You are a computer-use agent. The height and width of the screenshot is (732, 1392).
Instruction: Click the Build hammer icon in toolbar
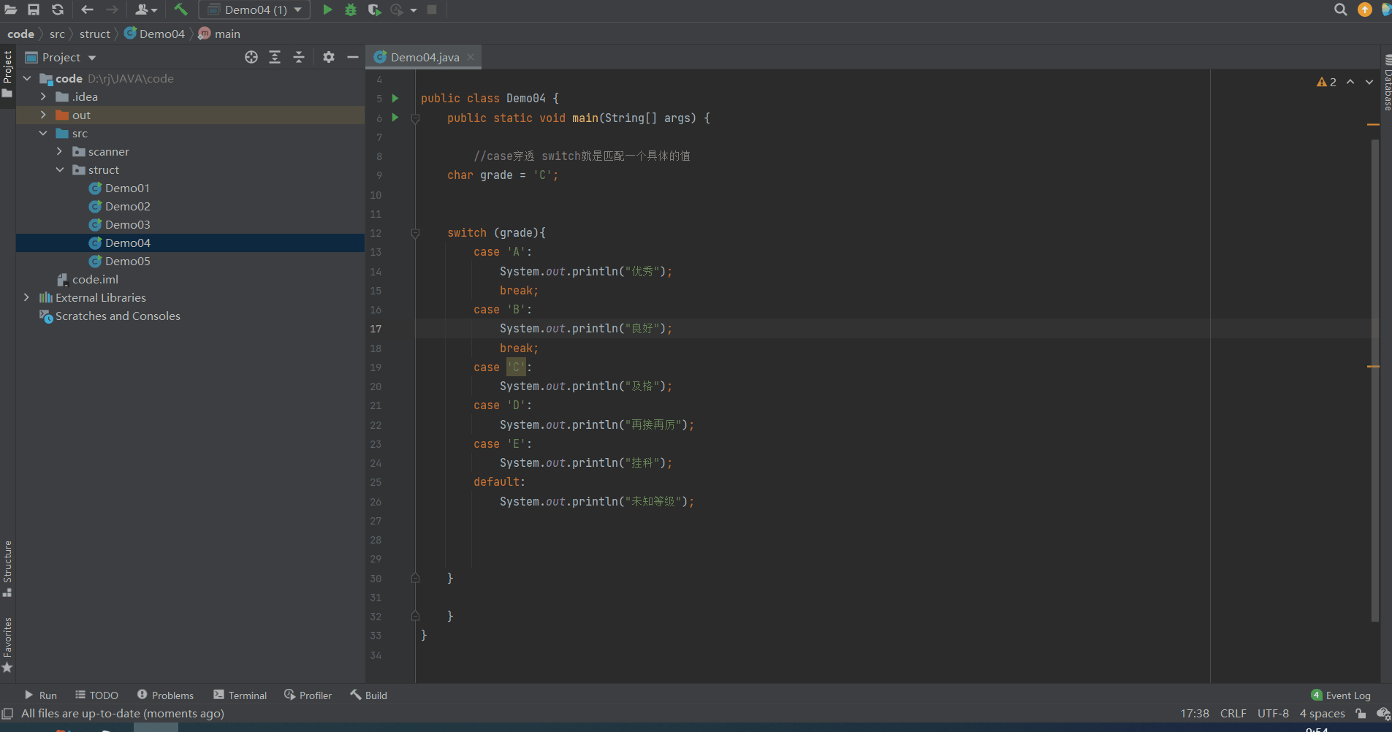[x=180, y=9]
